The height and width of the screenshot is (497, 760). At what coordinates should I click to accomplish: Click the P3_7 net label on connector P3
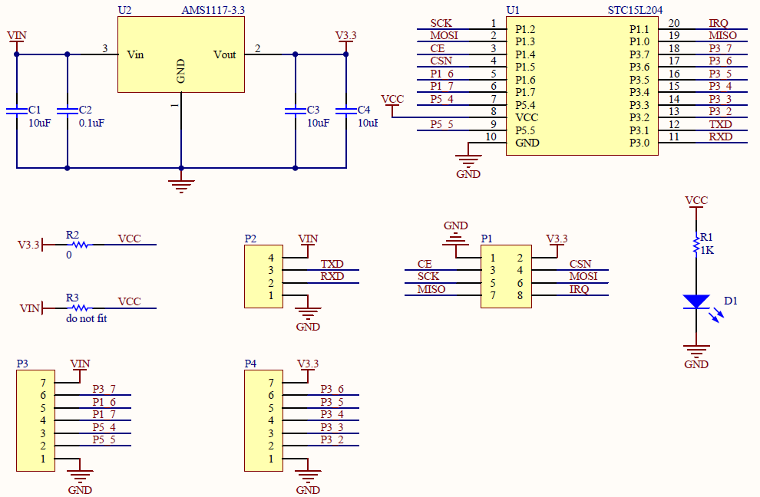(104, 389)
